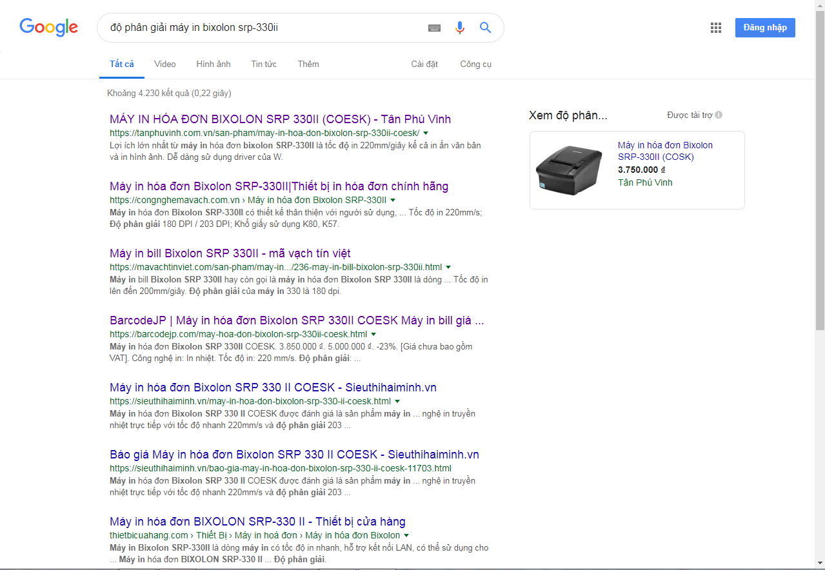Open Thiết bị cửa hàng result title
This screenshot has height=570, width=825.
(x=257, y=522)
